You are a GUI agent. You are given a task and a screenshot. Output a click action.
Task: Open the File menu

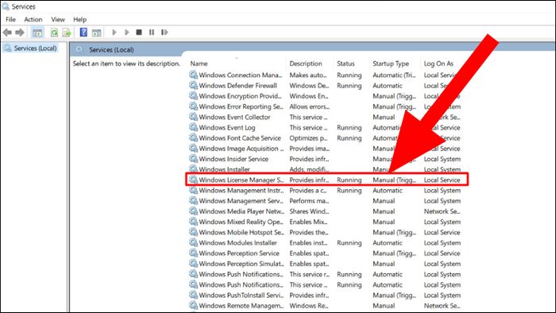click(x=10, y=20)
